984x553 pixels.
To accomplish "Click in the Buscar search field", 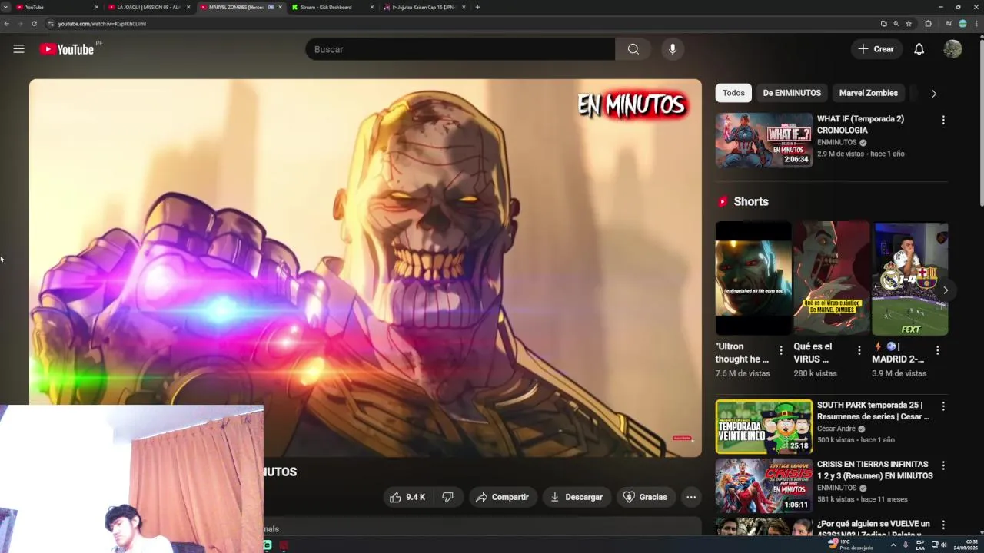I will coord(460,49).
